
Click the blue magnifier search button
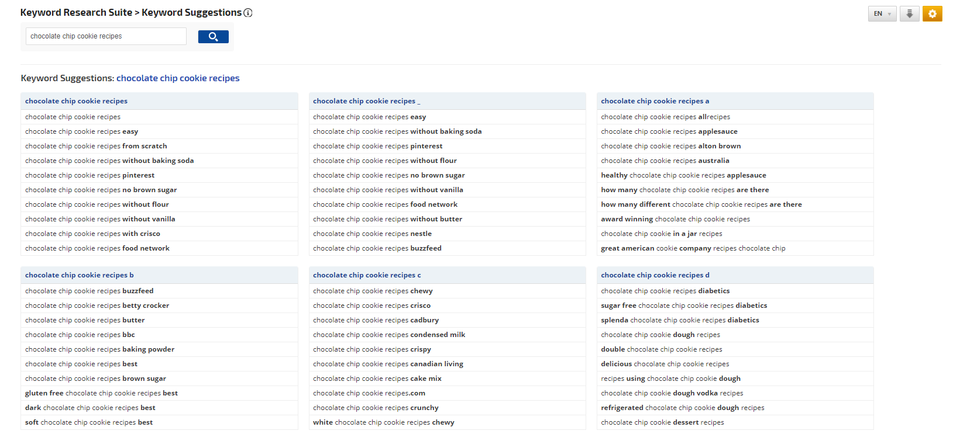213,37
